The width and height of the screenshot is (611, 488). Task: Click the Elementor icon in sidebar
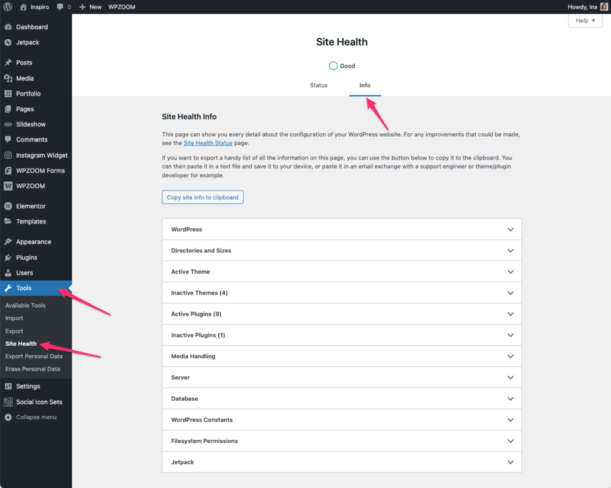(x=8, y=206)
